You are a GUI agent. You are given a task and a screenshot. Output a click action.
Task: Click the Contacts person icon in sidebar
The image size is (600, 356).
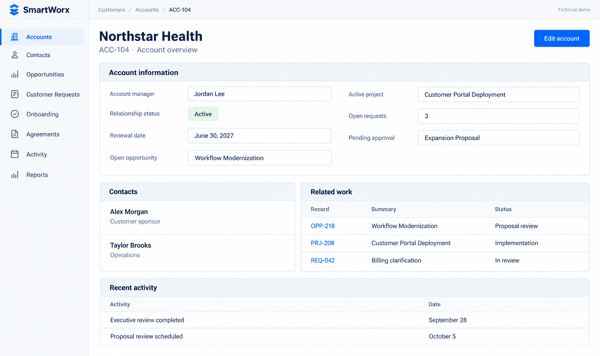(15, 55)
